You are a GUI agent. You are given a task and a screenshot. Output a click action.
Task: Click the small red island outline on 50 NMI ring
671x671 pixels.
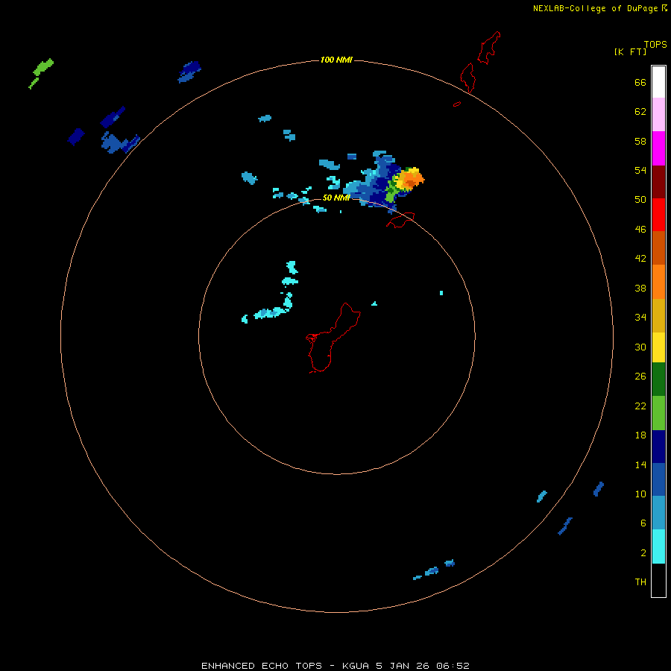tap(400, 219)
